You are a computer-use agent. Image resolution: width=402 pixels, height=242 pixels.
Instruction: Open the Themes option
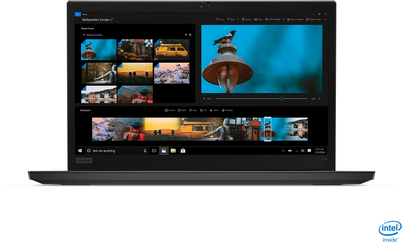(246, 20)
